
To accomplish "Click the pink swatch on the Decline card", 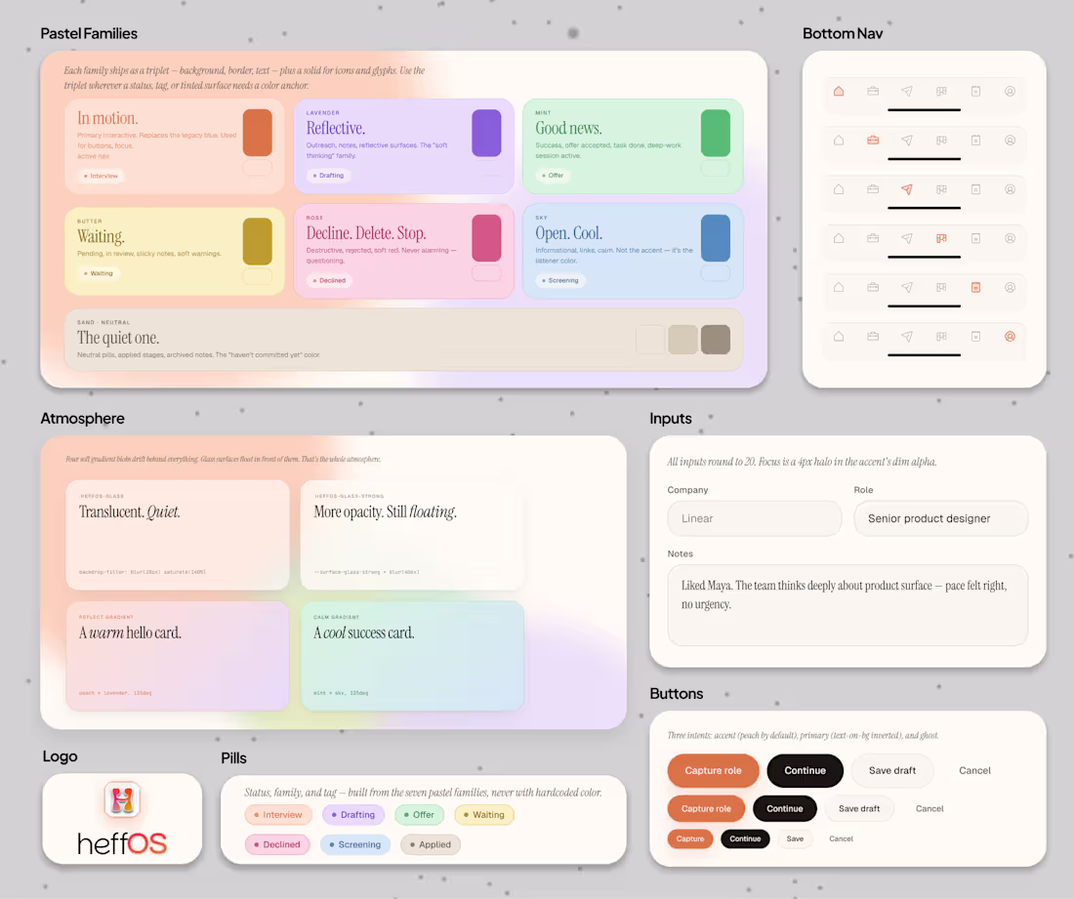I will (486, 238).
